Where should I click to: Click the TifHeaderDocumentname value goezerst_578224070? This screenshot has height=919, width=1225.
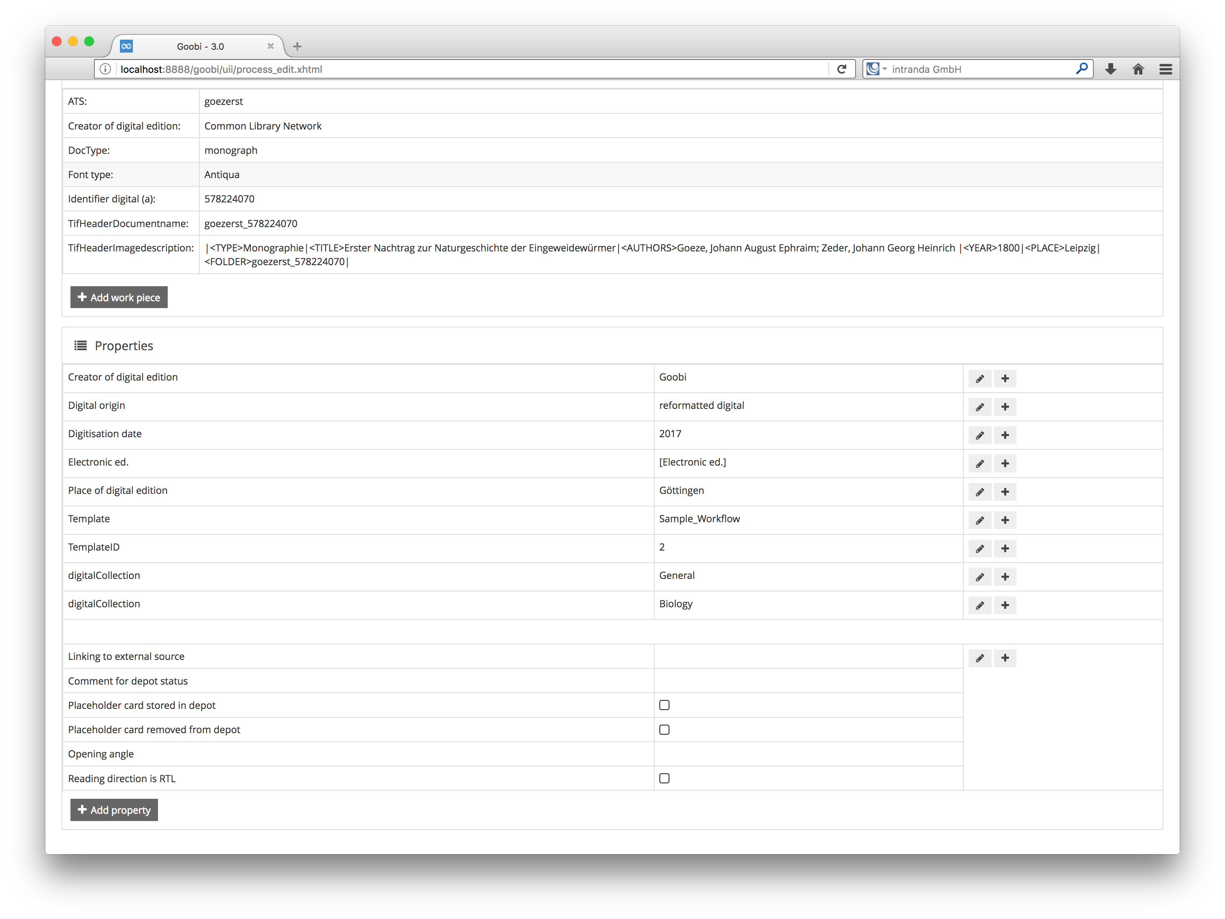coord(251,223)
